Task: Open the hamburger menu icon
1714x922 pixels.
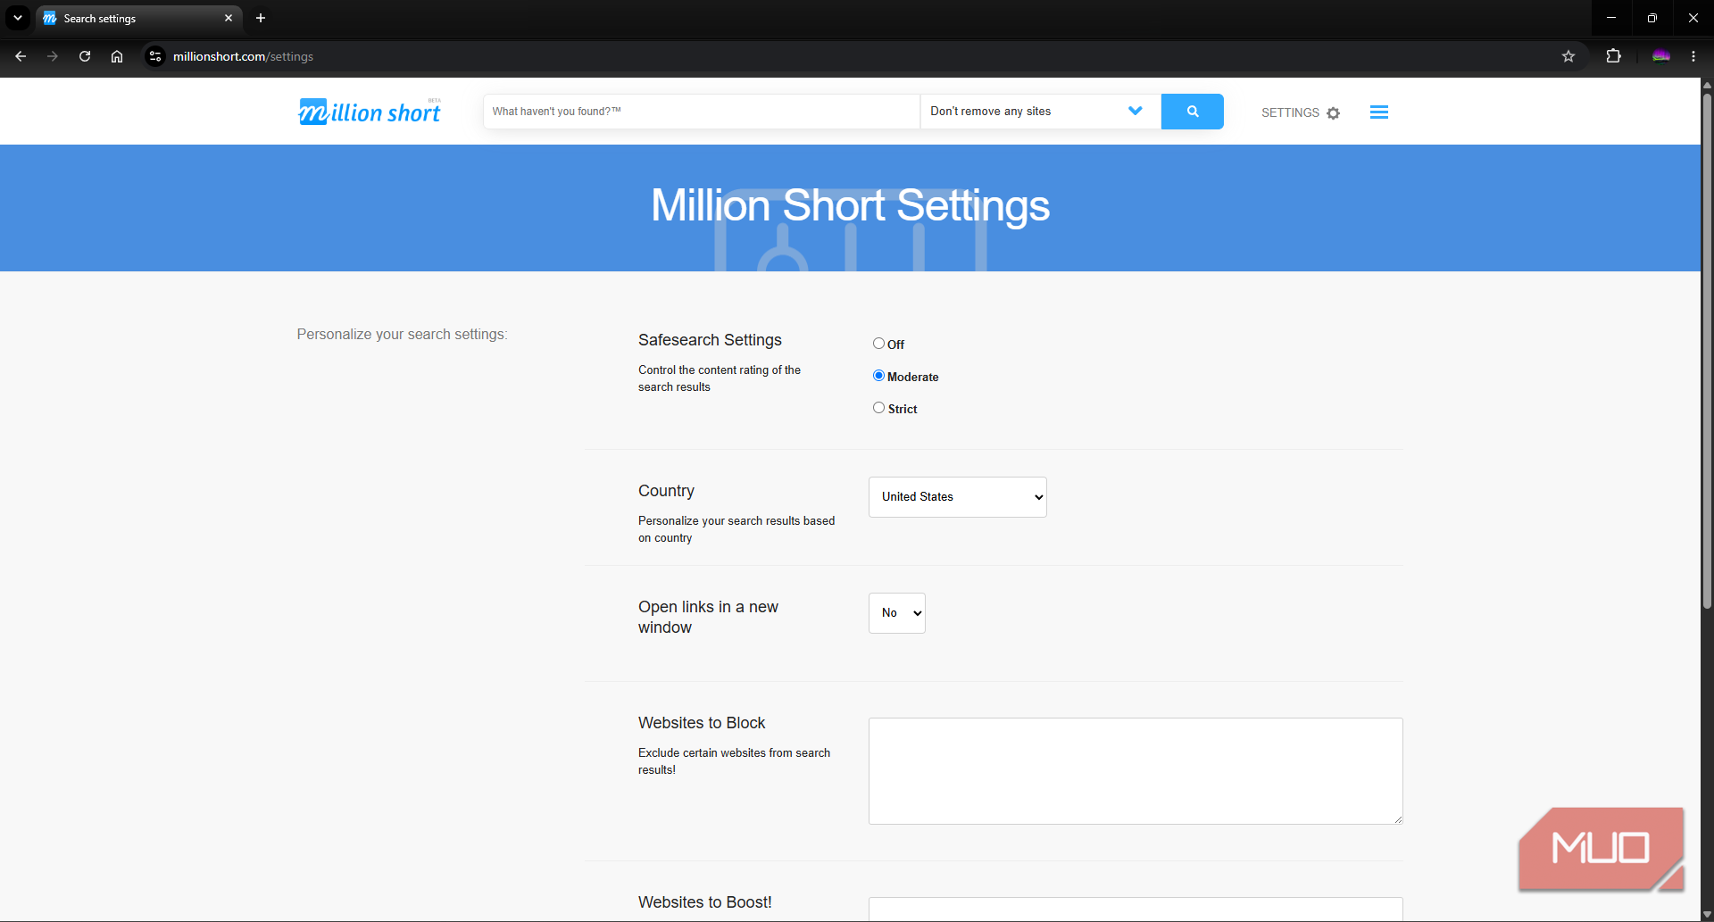Action: point(1378,112)
